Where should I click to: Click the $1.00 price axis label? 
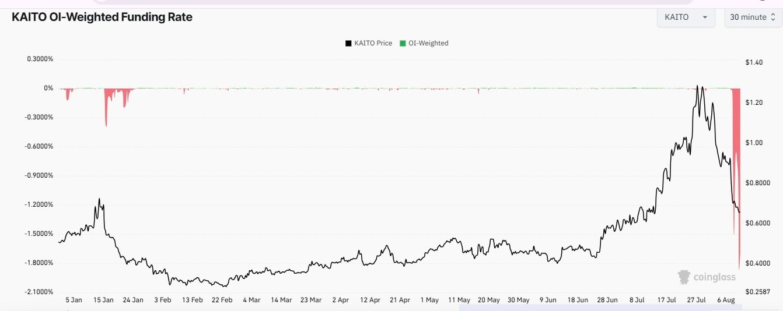(x=754, y=143)
